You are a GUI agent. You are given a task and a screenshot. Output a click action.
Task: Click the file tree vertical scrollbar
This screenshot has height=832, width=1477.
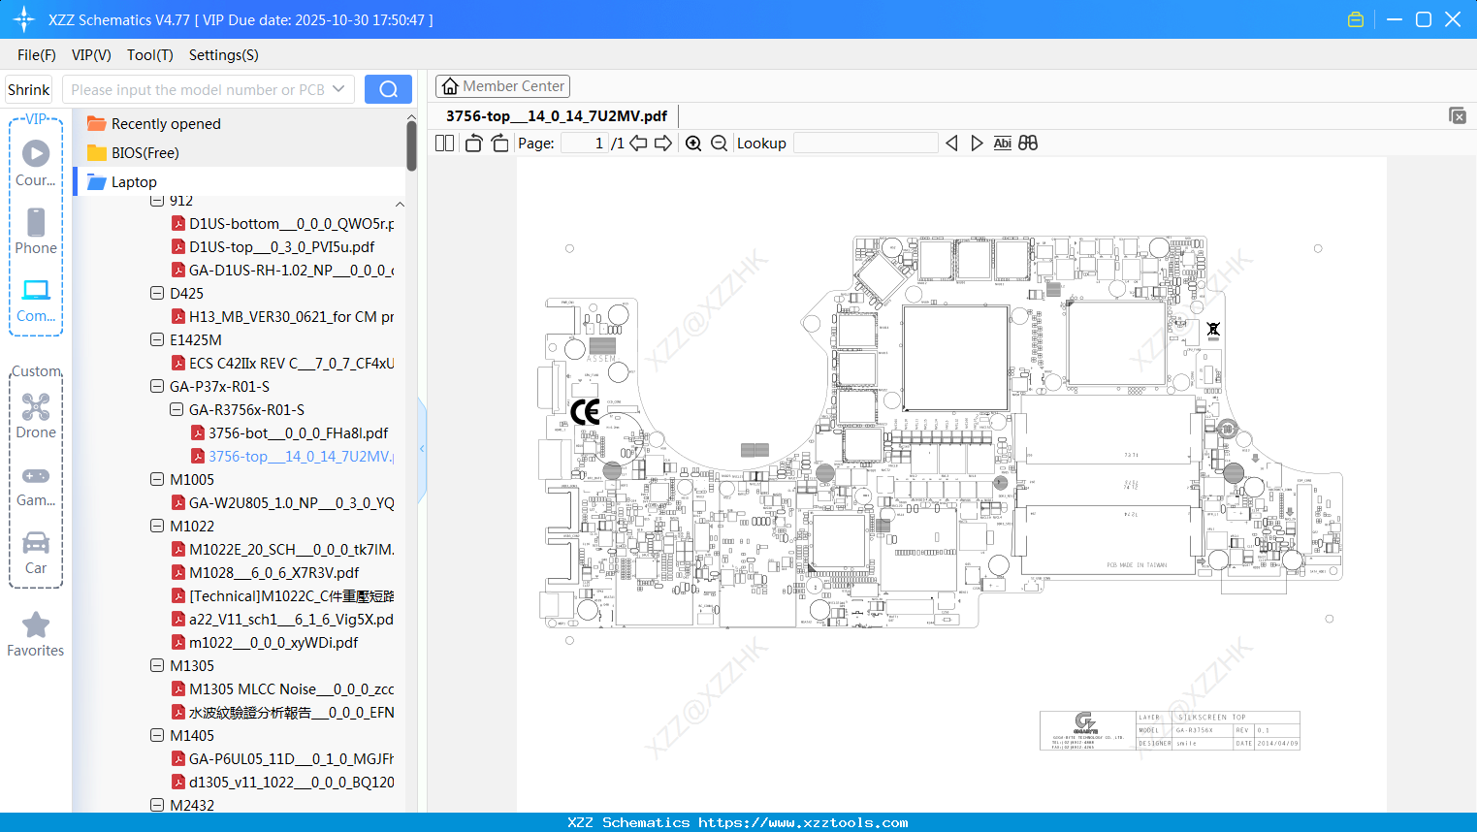411,145
